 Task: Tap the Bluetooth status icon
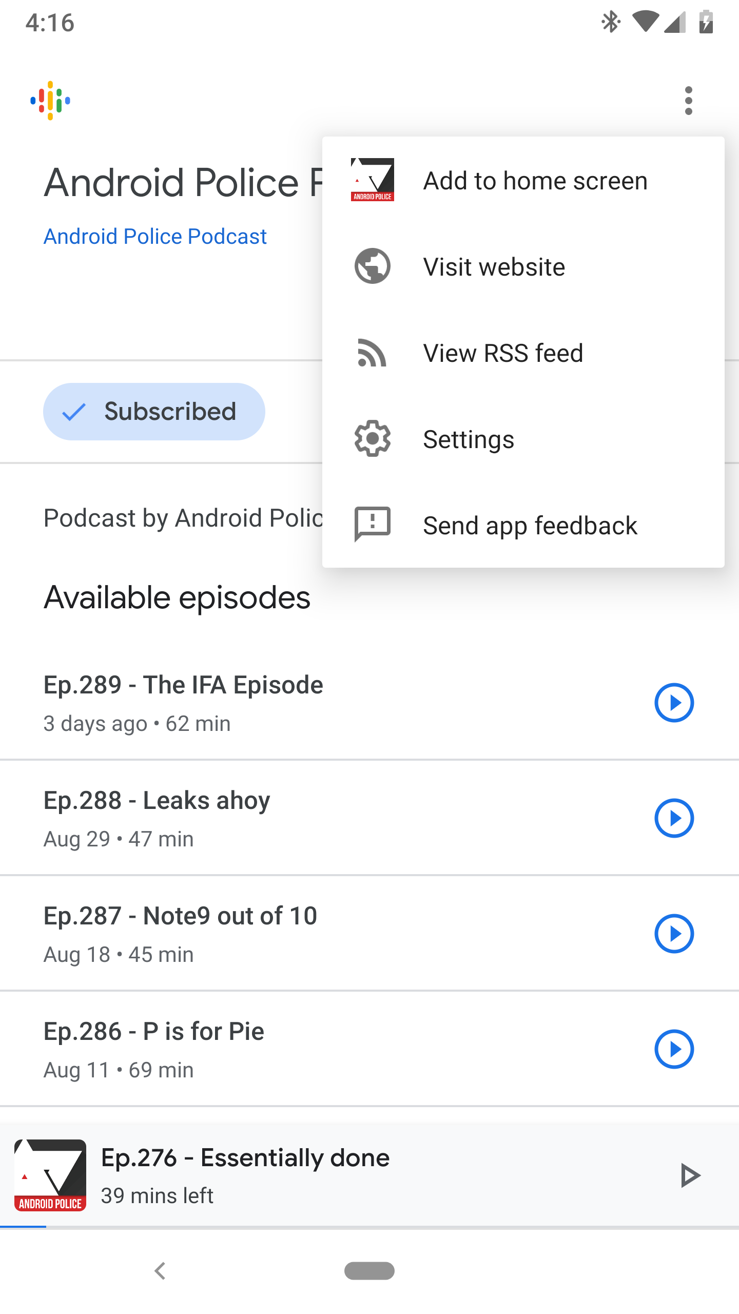click(611, 23)
